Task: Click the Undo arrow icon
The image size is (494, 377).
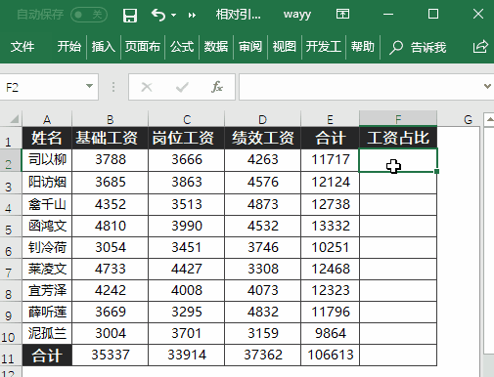Action: (x=158, y=15)
